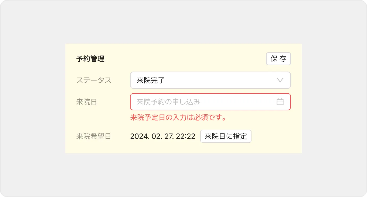This screenshot has width=367, height=197.
Task: Click the 保 character on save button
Action: (274, 59)
